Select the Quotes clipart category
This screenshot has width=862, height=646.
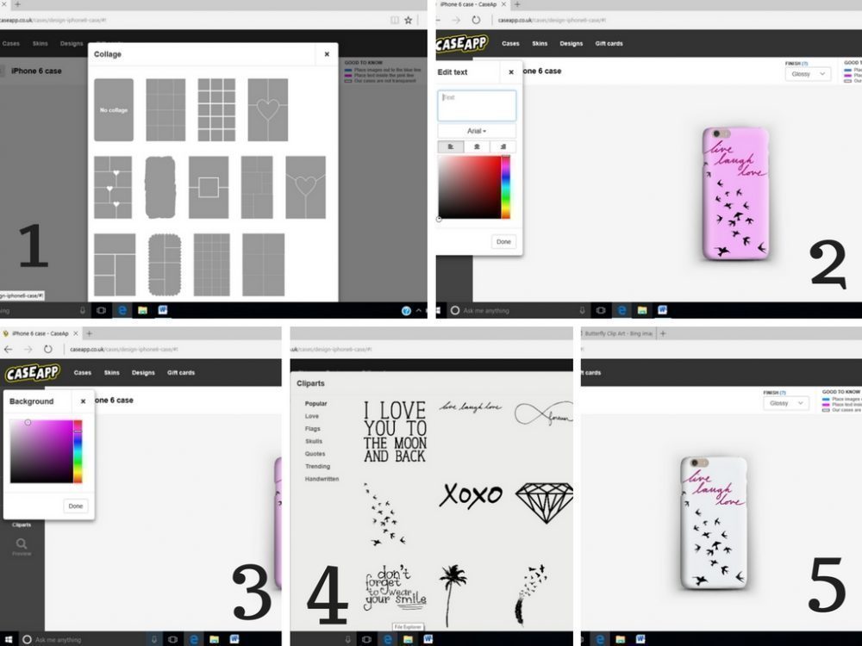point(315,454)
